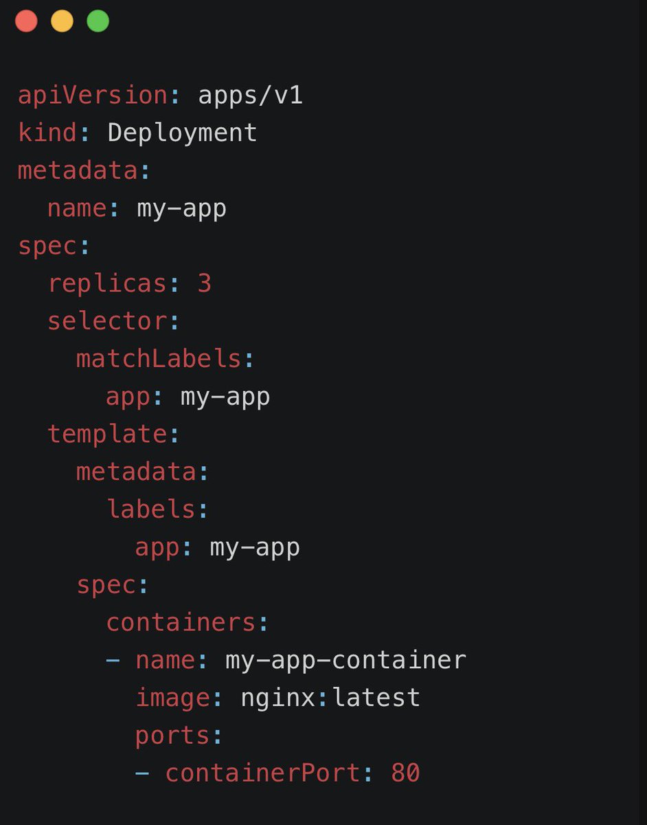The height and width of the screenshot is (825, 647).
Task: Click 'my-app' value after metadata name
Action: point(182,209)
